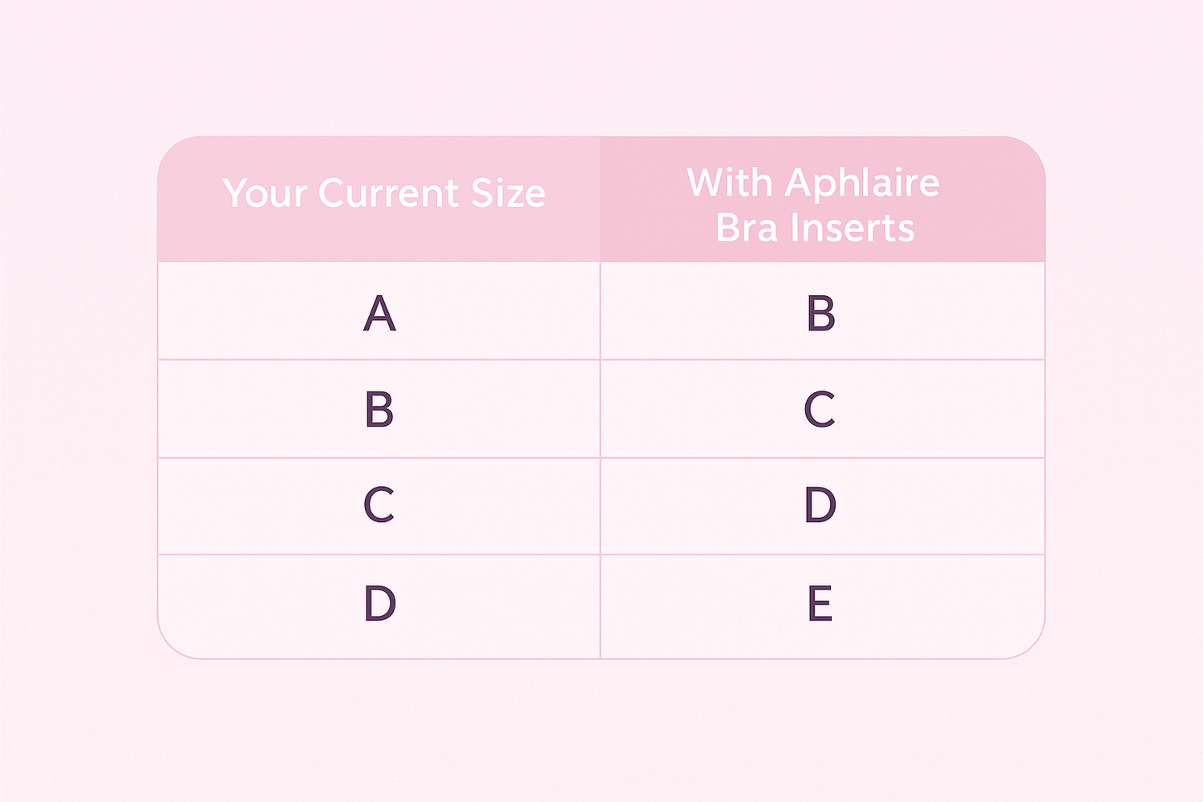This screenshot has width=1203, height=802.
Task: Click the word "With" in the right header
Action: point(730,183)
